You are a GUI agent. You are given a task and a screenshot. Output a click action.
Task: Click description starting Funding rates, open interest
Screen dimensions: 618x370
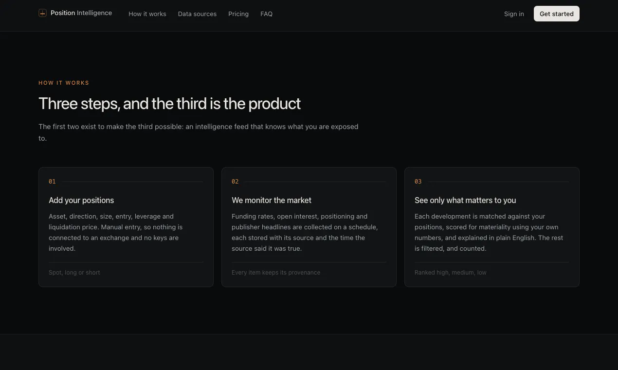(305, 232)
